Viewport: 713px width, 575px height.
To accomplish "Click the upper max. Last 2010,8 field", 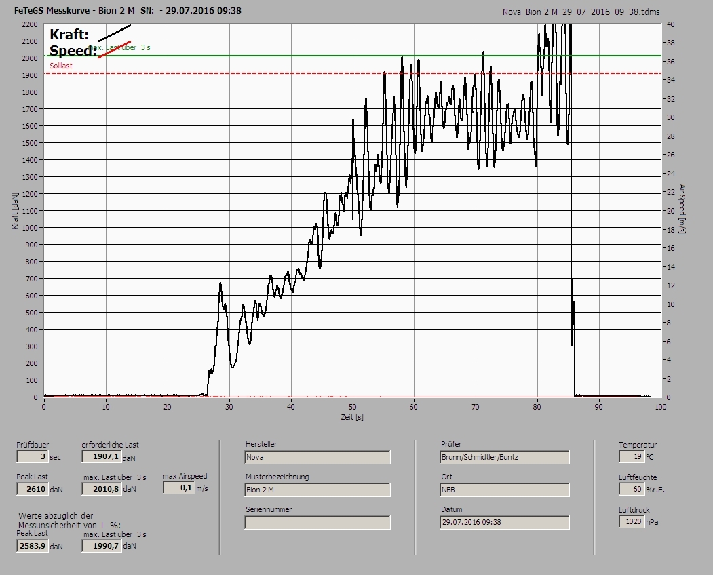I will coord(101,489).
